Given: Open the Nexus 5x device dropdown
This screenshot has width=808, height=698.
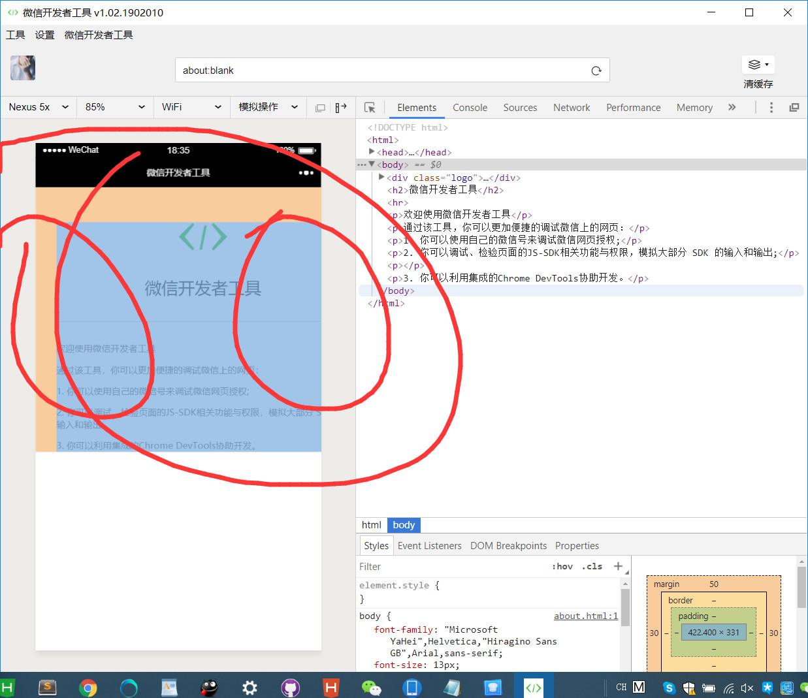Looking at the screenshot, I should click(x=39, y=107).
